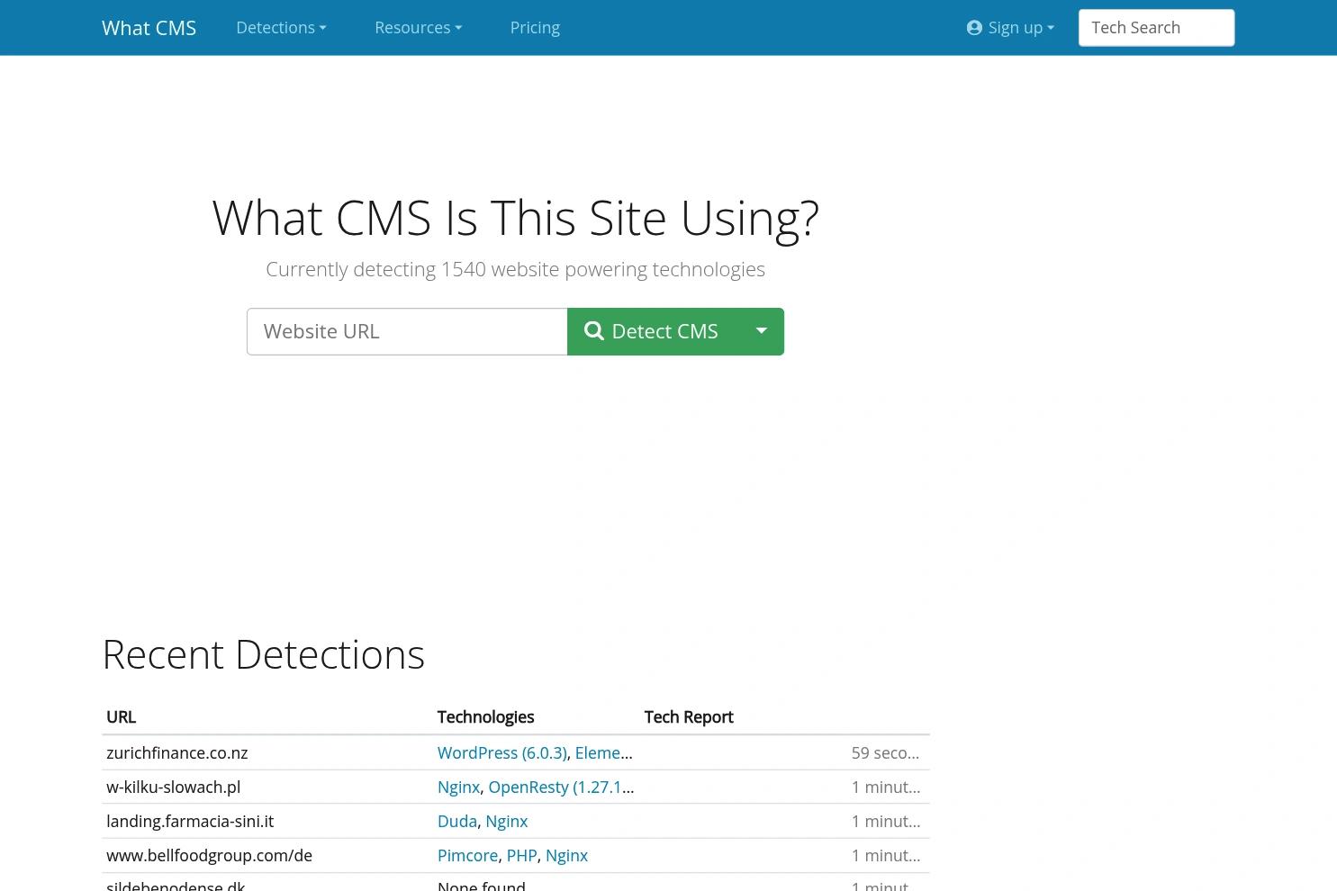Open the OpenResty version link

point(560,787)
